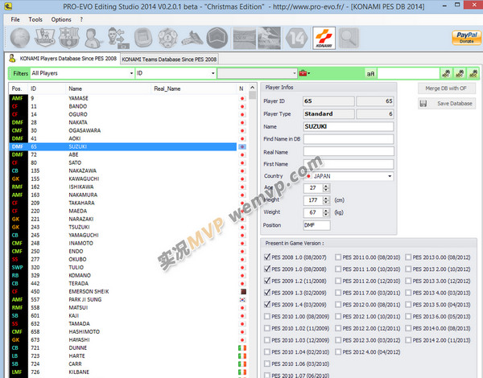Open the ? help menu
Image resolution: width=483 pixels, height=378 pixels.
81,19
